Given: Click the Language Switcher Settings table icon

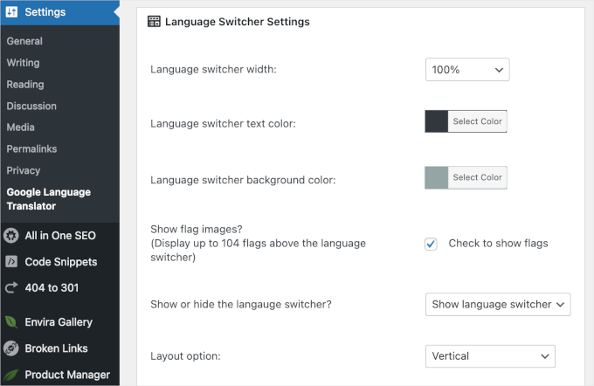Looking at the screenshot, I should pos(154,22).
